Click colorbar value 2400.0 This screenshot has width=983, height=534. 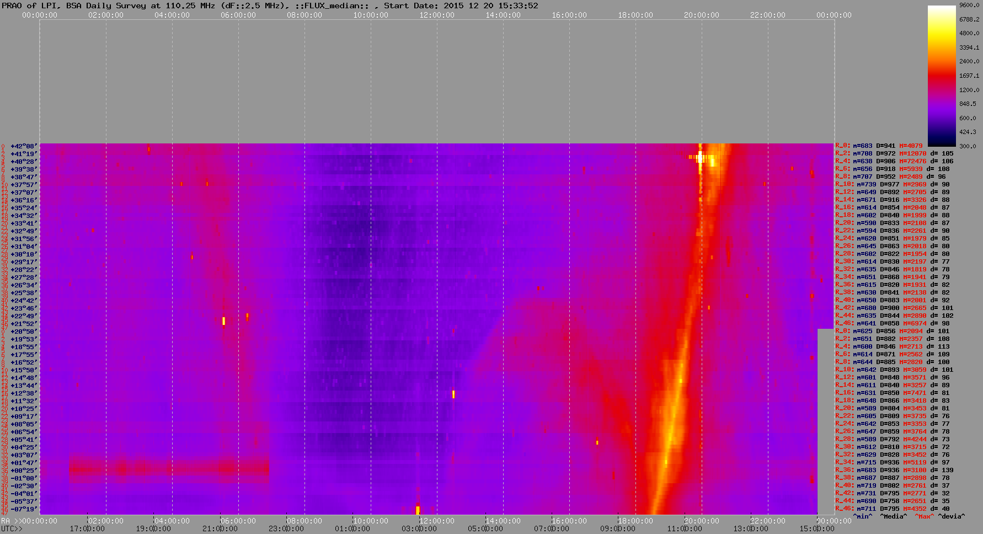tap(969, 61)
